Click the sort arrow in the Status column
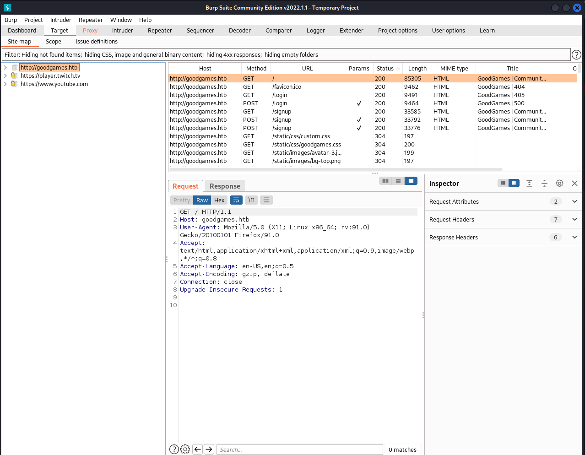Image resolution: width=585 pixels, height=455 pixels. click(x=398, y=69)
